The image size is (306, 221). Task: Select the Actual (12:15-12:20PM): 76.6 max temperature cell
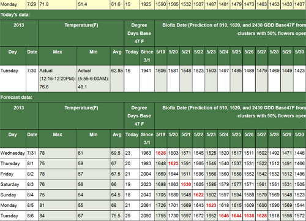pyautogui.click(x=58, y=79)
